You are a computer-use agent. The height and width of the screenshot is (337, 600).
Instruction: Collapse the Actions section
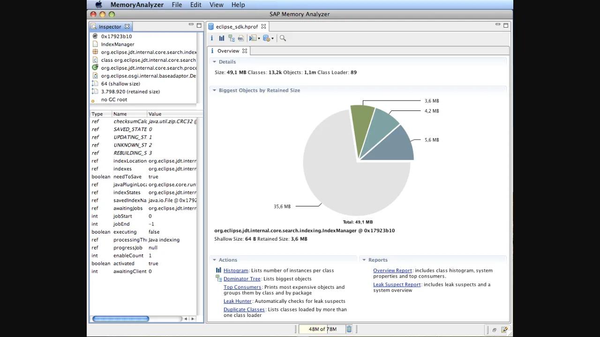tap(214, 260)
